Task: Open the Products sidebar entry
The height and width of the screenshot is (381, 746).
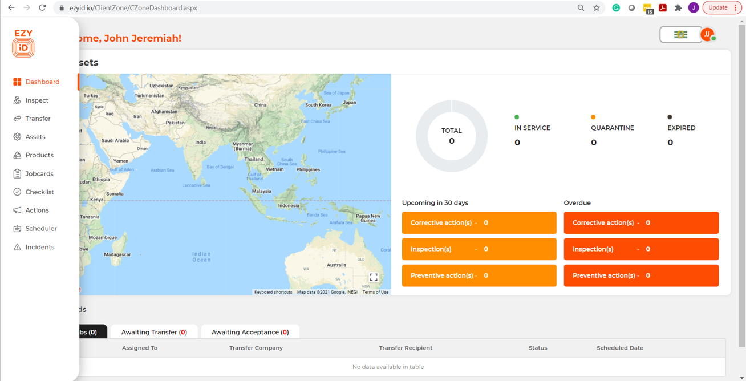Action: coord(17,155)
